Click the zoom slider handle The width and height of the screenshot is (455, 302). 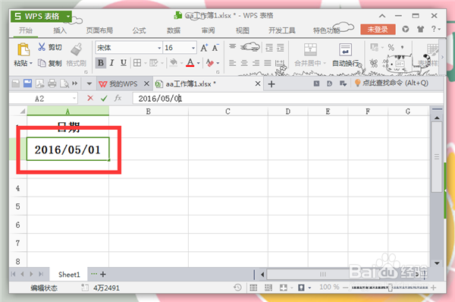(x=390, y=288)
